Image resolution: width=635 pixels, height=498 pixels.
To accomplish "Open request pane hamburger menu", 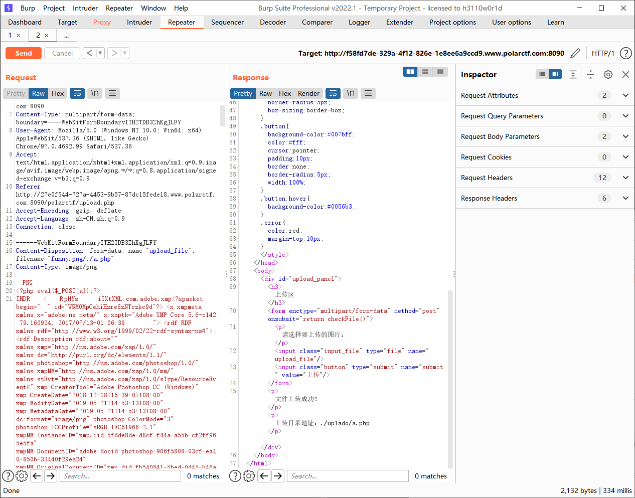I will pos(112,93).
